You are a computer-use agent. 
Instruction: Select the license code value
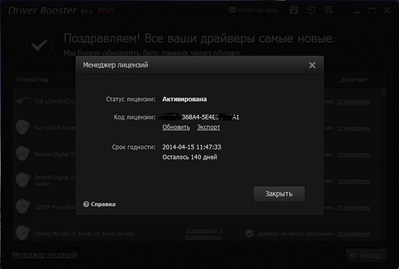[x=199, y=117]
